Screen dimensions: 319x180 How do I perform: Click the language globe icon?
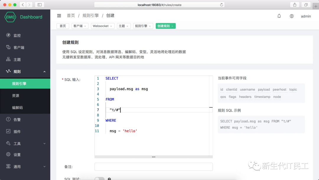[x=292, y=16]
